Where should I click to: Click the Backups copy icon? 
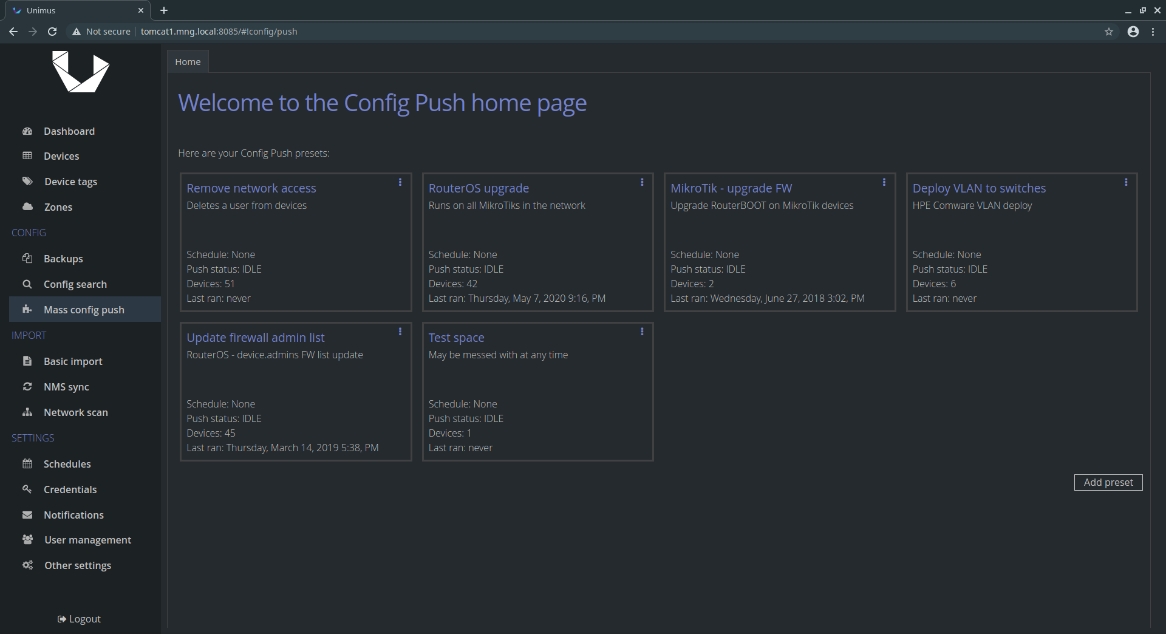pos(27,258)
